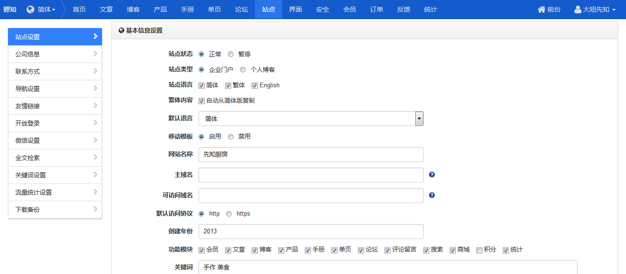This screenshot has height=274, width=626.
Task: Select https access protocol
Action: (x=229, y=214)
